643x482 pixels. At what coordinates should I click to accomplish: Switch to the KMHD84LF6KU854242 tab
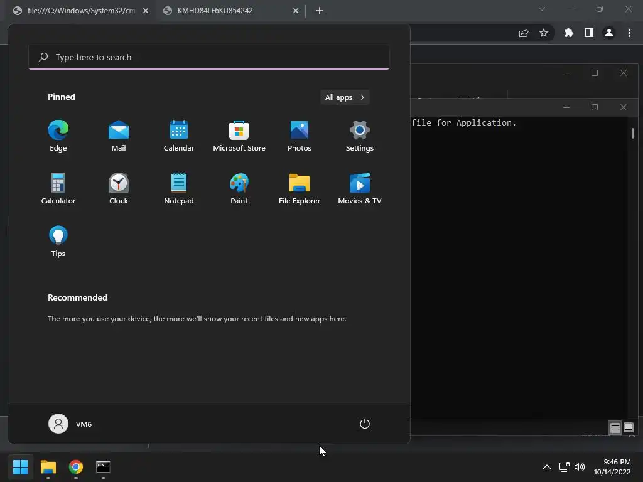pyautogui.click(x=215, y=11)
